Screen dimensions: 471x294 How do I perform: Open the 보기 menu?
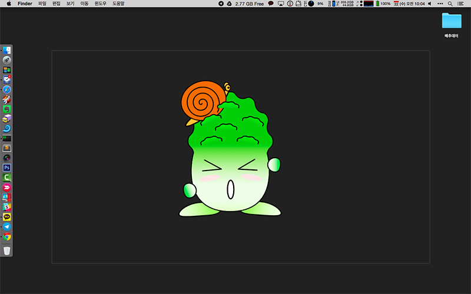pyautogui.click(x=70, y=4)
